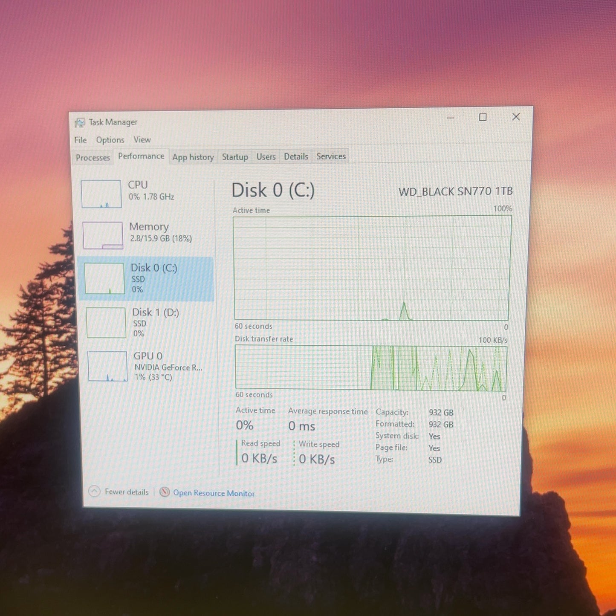Click GPU 1% (33 °C) temperature text
Screen dimensions: 616x616
click(153, 377)
